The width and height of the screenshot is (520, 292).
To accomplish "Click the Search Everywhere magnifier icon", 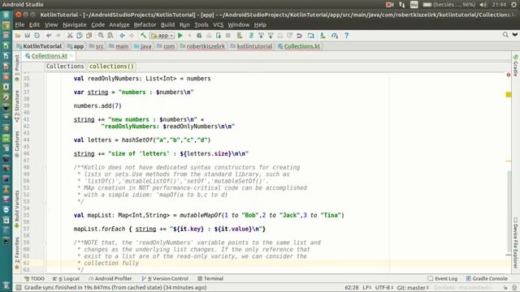I will click(505, 34).
